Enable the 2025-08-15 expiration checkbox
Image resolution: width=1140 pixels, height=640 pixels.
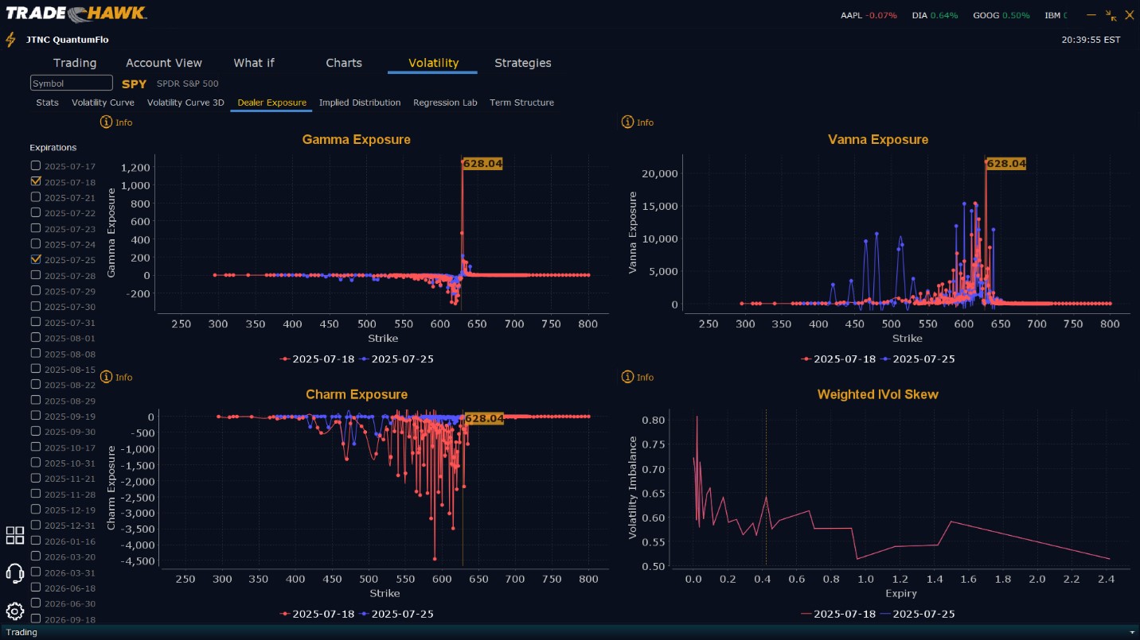[35, 368]
